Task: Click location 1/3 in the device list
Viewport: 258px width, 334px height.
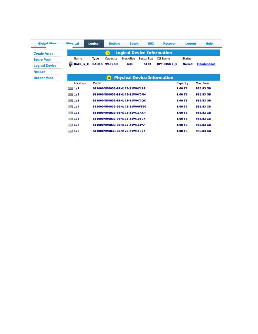Action: point(77,101)
